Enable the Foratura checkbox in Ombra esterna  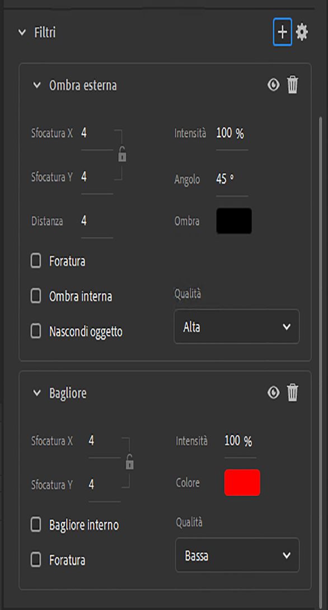(35, 261)
